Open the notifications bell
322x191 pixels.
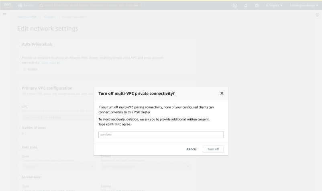coord(246,6)
